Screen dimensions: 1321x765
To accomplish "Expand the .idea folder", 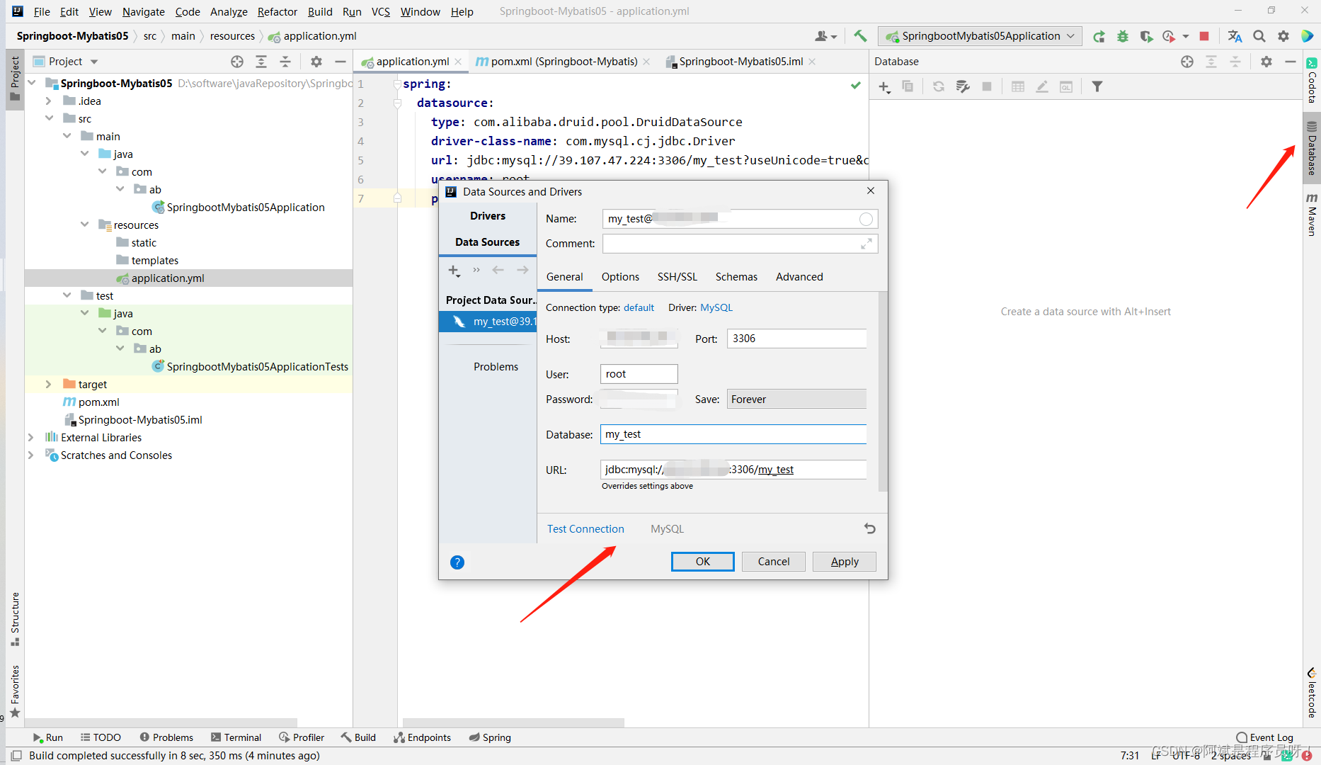I will (x=49, y=101).
